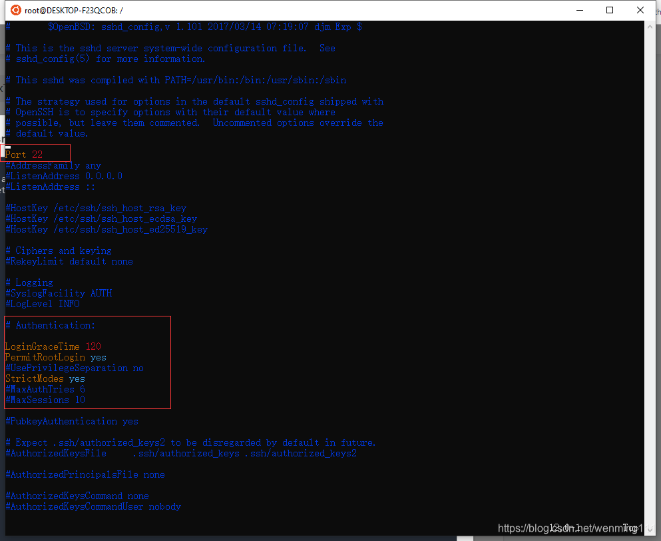Screen dimensions: 661x541
Task: Click the '#HostKey /etc/ssh/ssh_host_rsa_key' line
Action: (x=95, y=208)
